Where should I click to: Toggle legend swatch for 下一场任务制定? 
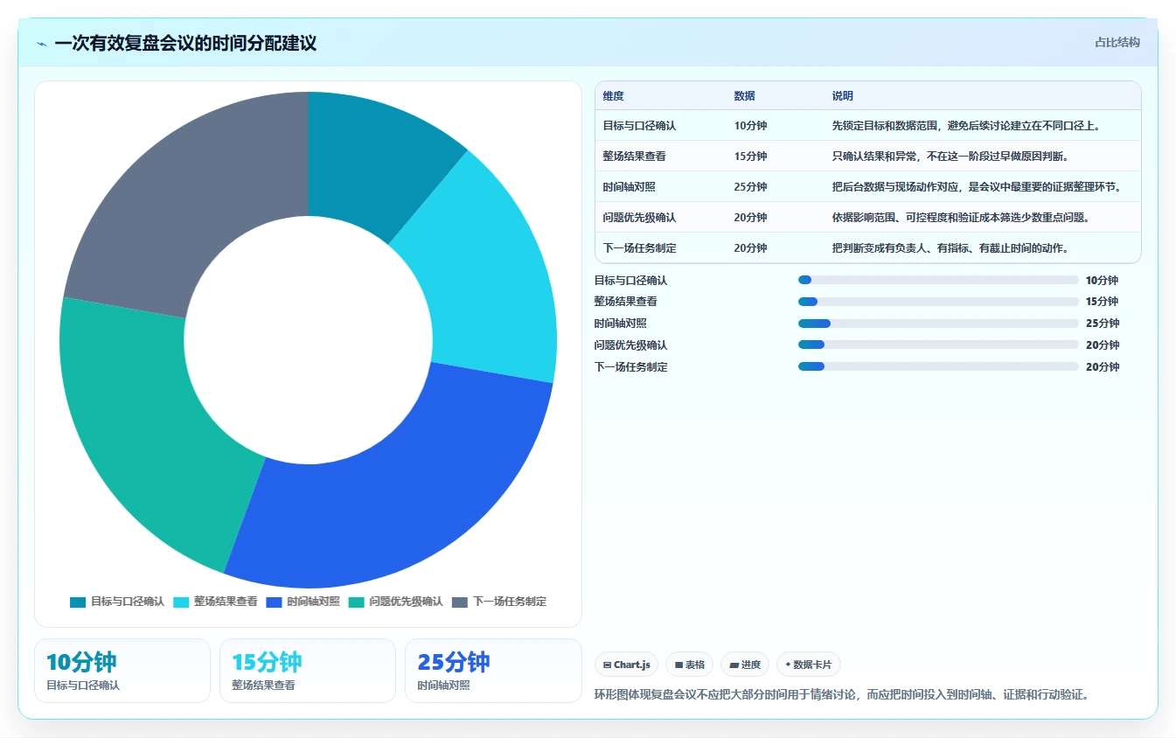(x=460, y=602)
